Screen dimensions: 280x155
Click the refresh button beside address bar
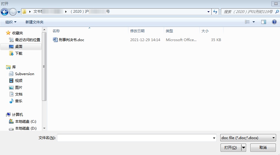pyautogui.click(x=215, y=12)
